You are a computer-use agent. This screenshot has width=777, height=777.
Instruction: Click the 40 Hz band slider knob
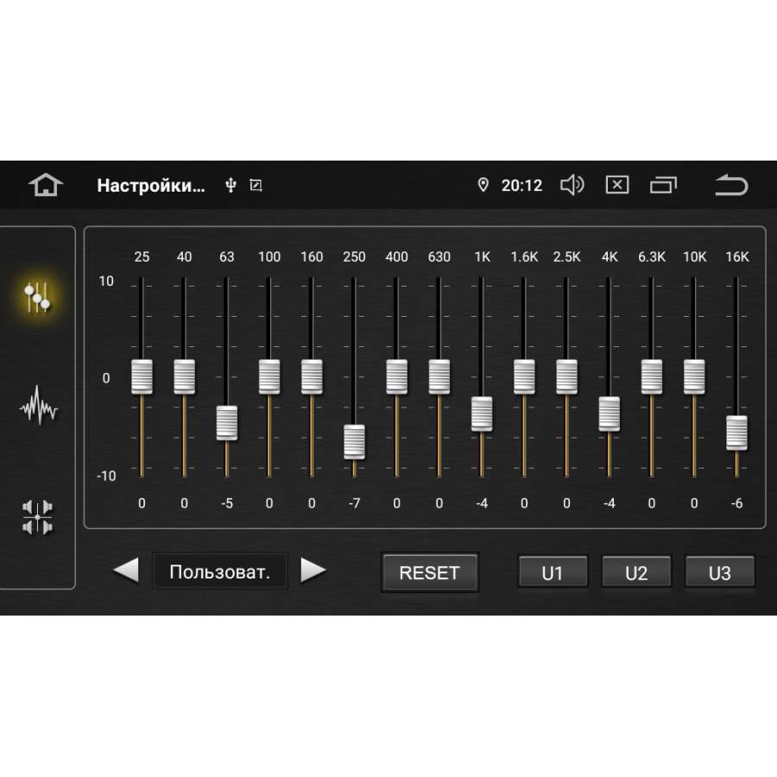185,377
